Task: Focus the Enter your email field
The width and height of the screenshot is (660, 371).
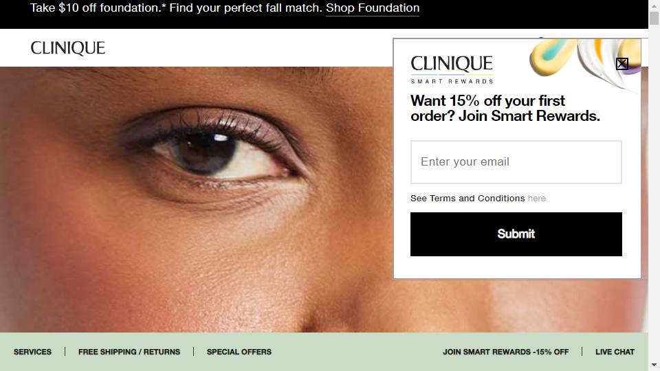Action: point(516,162)
